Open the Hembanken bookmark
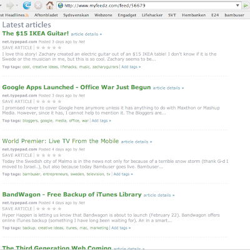The height and width of the screenshot is (250, 250). pyautogui.click(x=194, y=15)
